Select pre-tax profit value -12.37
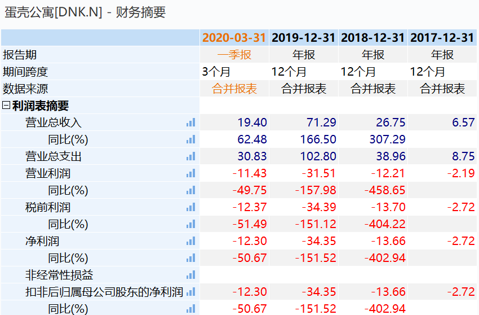The width and height of the screenshot is (479, 315). 250,207
